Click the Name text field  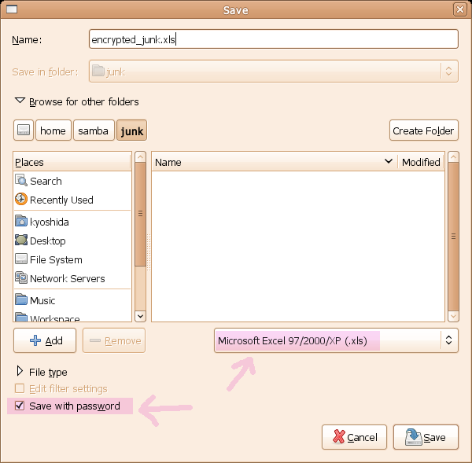click(273, 39)
